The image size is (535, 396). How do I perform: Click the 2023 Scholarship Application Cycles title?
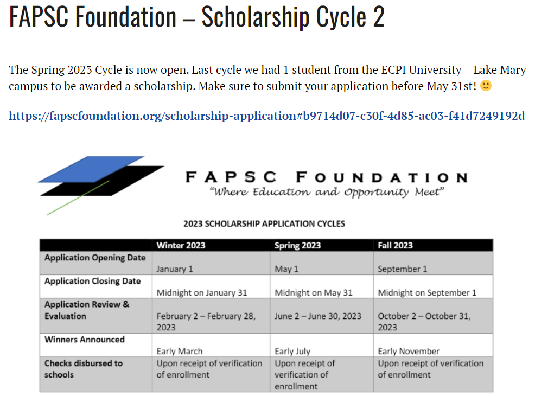(x=264, y=223)
